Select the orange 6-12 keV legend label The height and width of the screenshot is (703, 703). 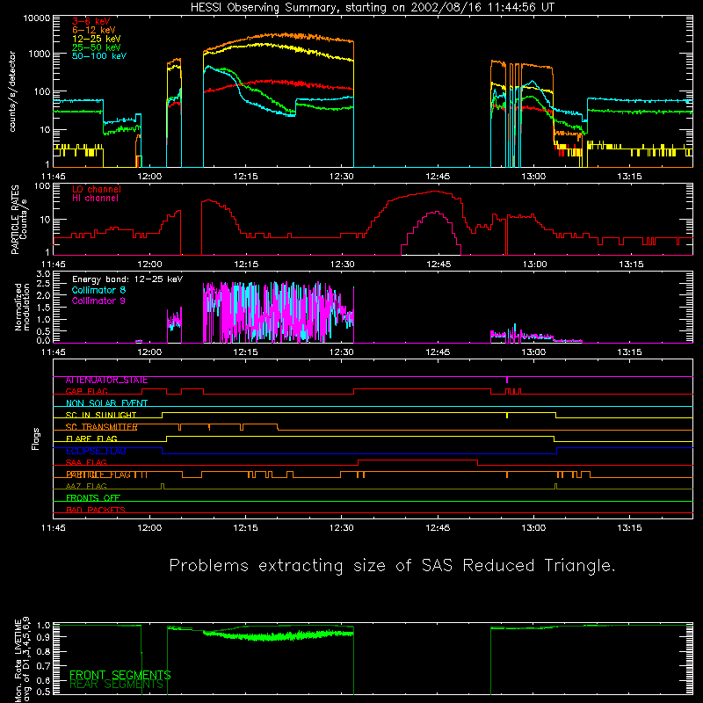coord(93,30)
